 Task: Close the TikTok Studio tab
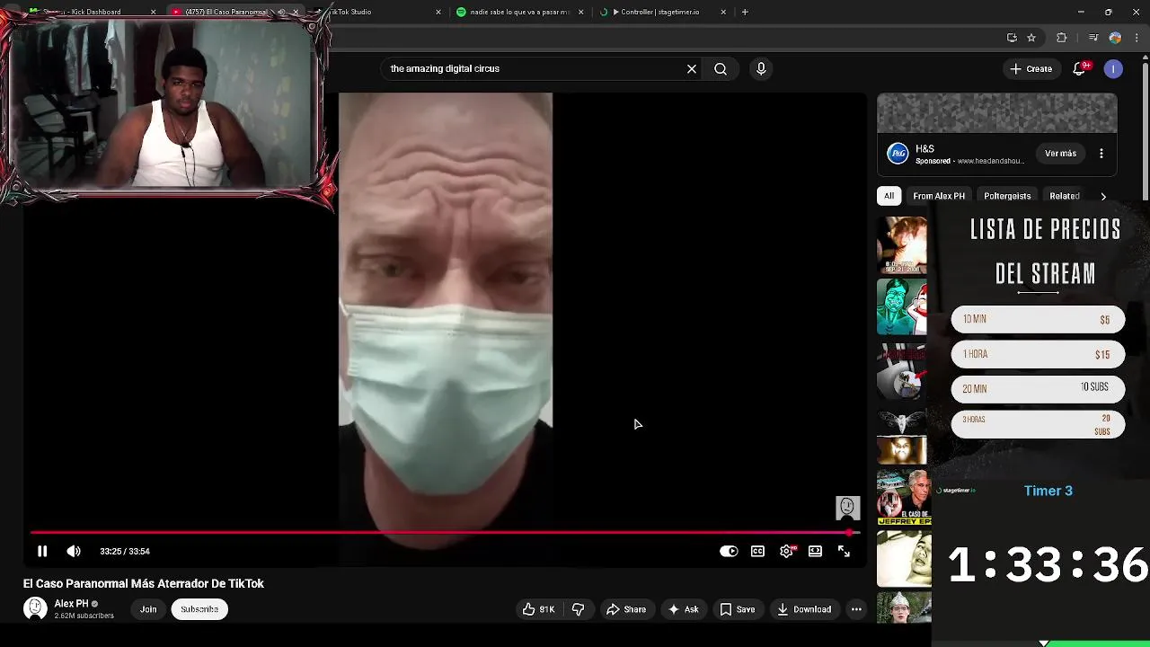pos(438,12)
